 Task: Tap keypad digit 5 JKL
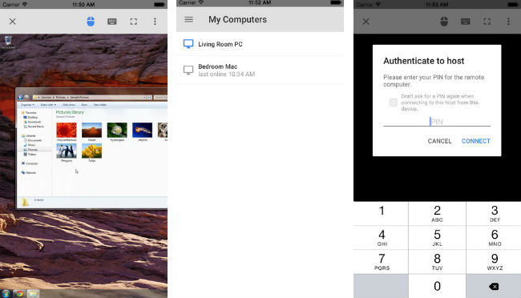point(438,238)
